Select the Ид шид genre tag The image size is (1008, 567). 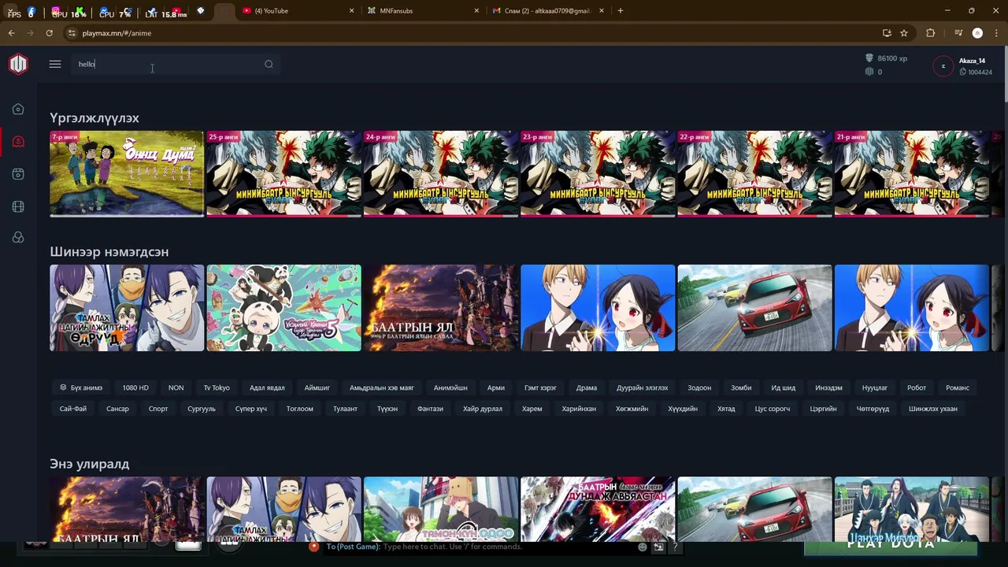[x=784, y=387]
